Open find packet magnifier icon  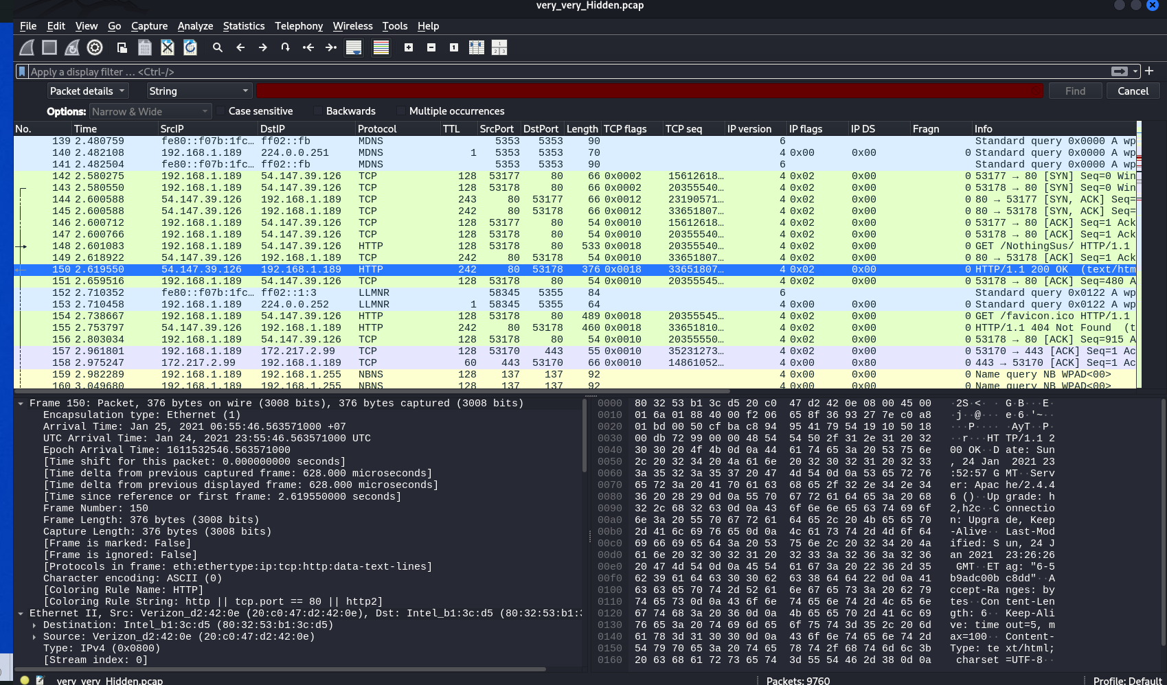click(x=218, y=47)
